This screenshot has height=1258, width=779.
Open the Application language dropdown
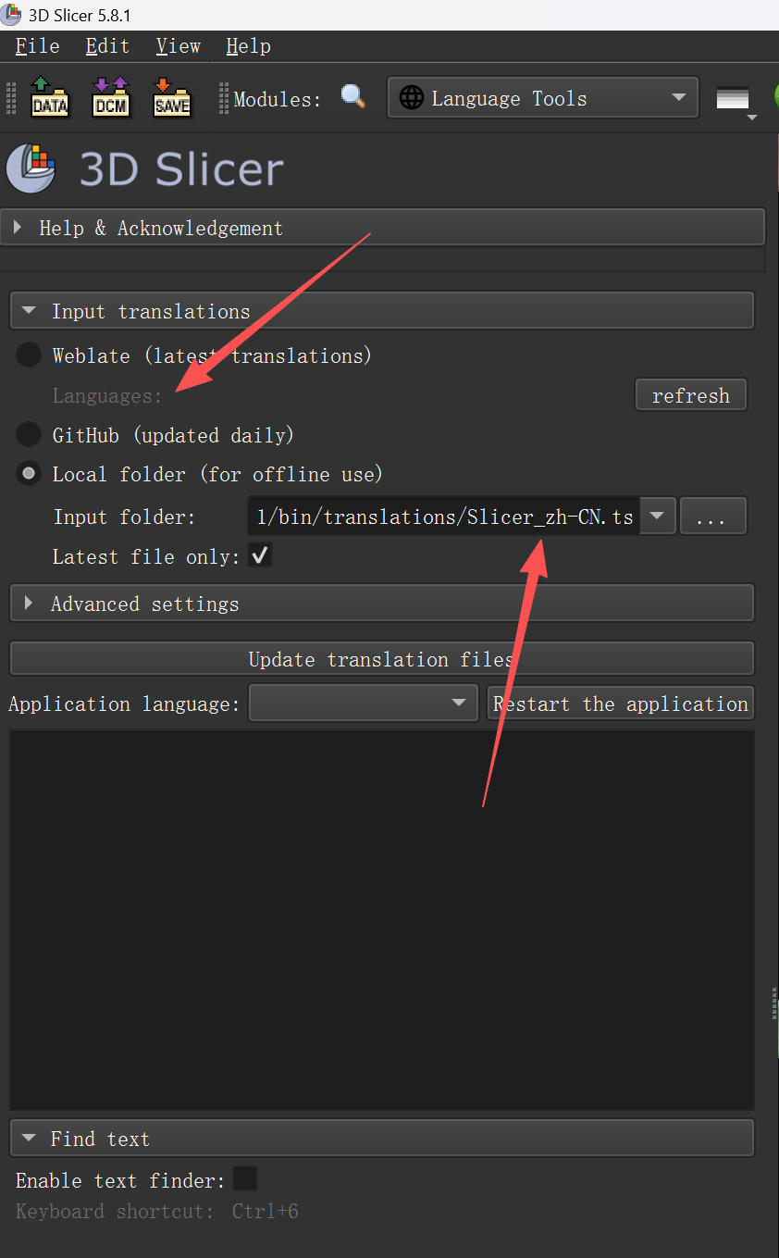click(x=363, y=704)
